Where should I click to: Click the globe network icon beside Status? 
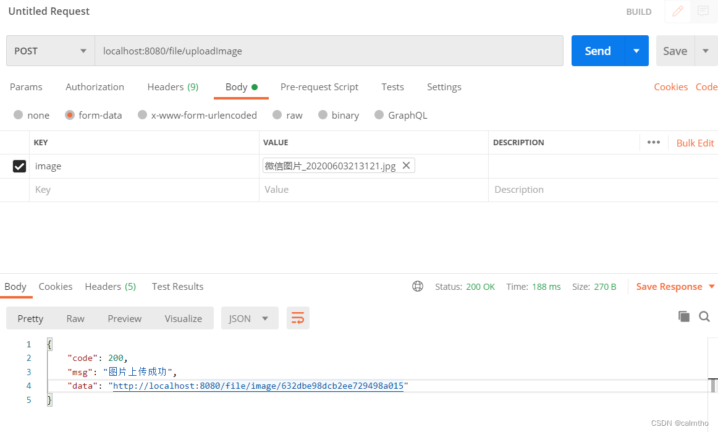click(x=418, y=286)
